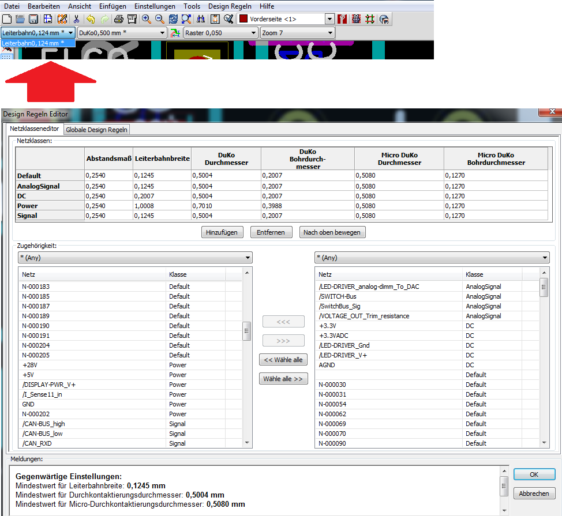Open the Raster 0,050 grid dropdown
The height and width of the screenshot is (516, 562).
221,33
